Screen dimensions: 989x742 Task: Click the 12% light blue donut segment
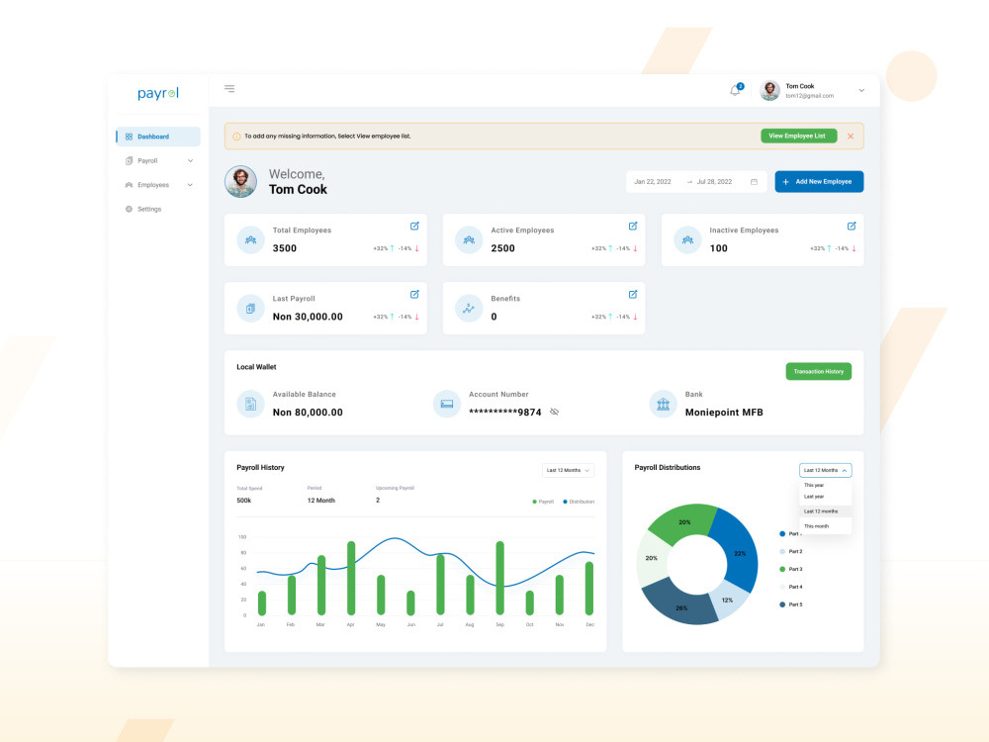pyautogui.click(x=729, y=601)
